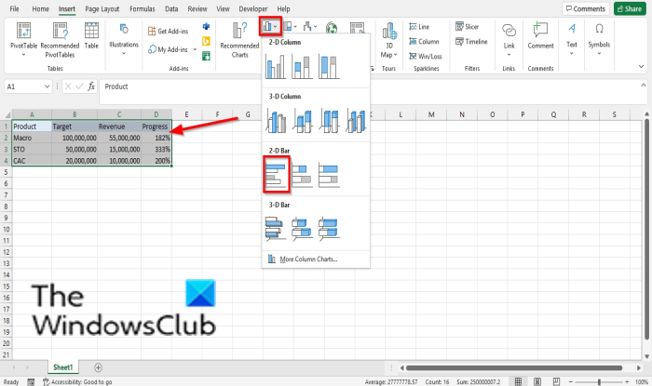The image size is (652, 386).
Task: Click Get Add-ins
Action: click(x=169, y=31)
